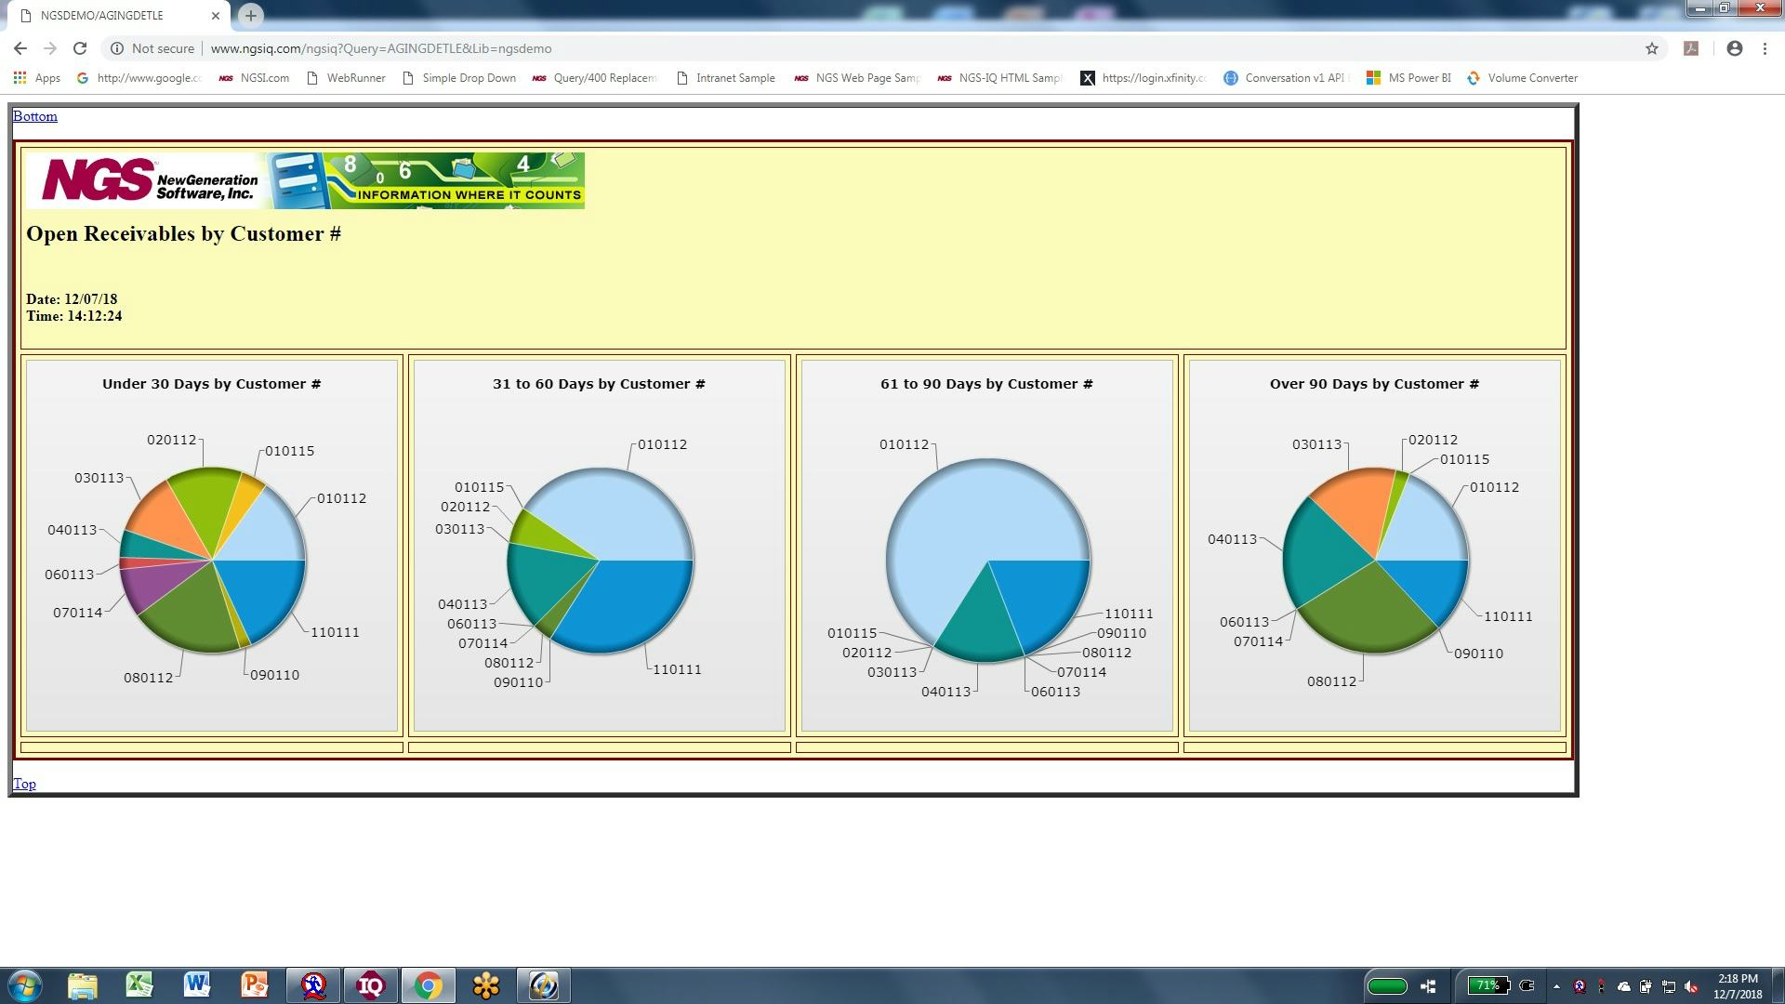Open the Chrome profile avatar
1785x1004 pixels.
1735,48
